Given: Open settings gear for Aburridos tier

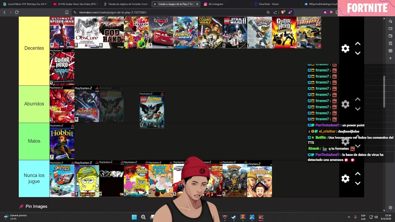Looking at the screenshot, I should [x=345, y=104].
